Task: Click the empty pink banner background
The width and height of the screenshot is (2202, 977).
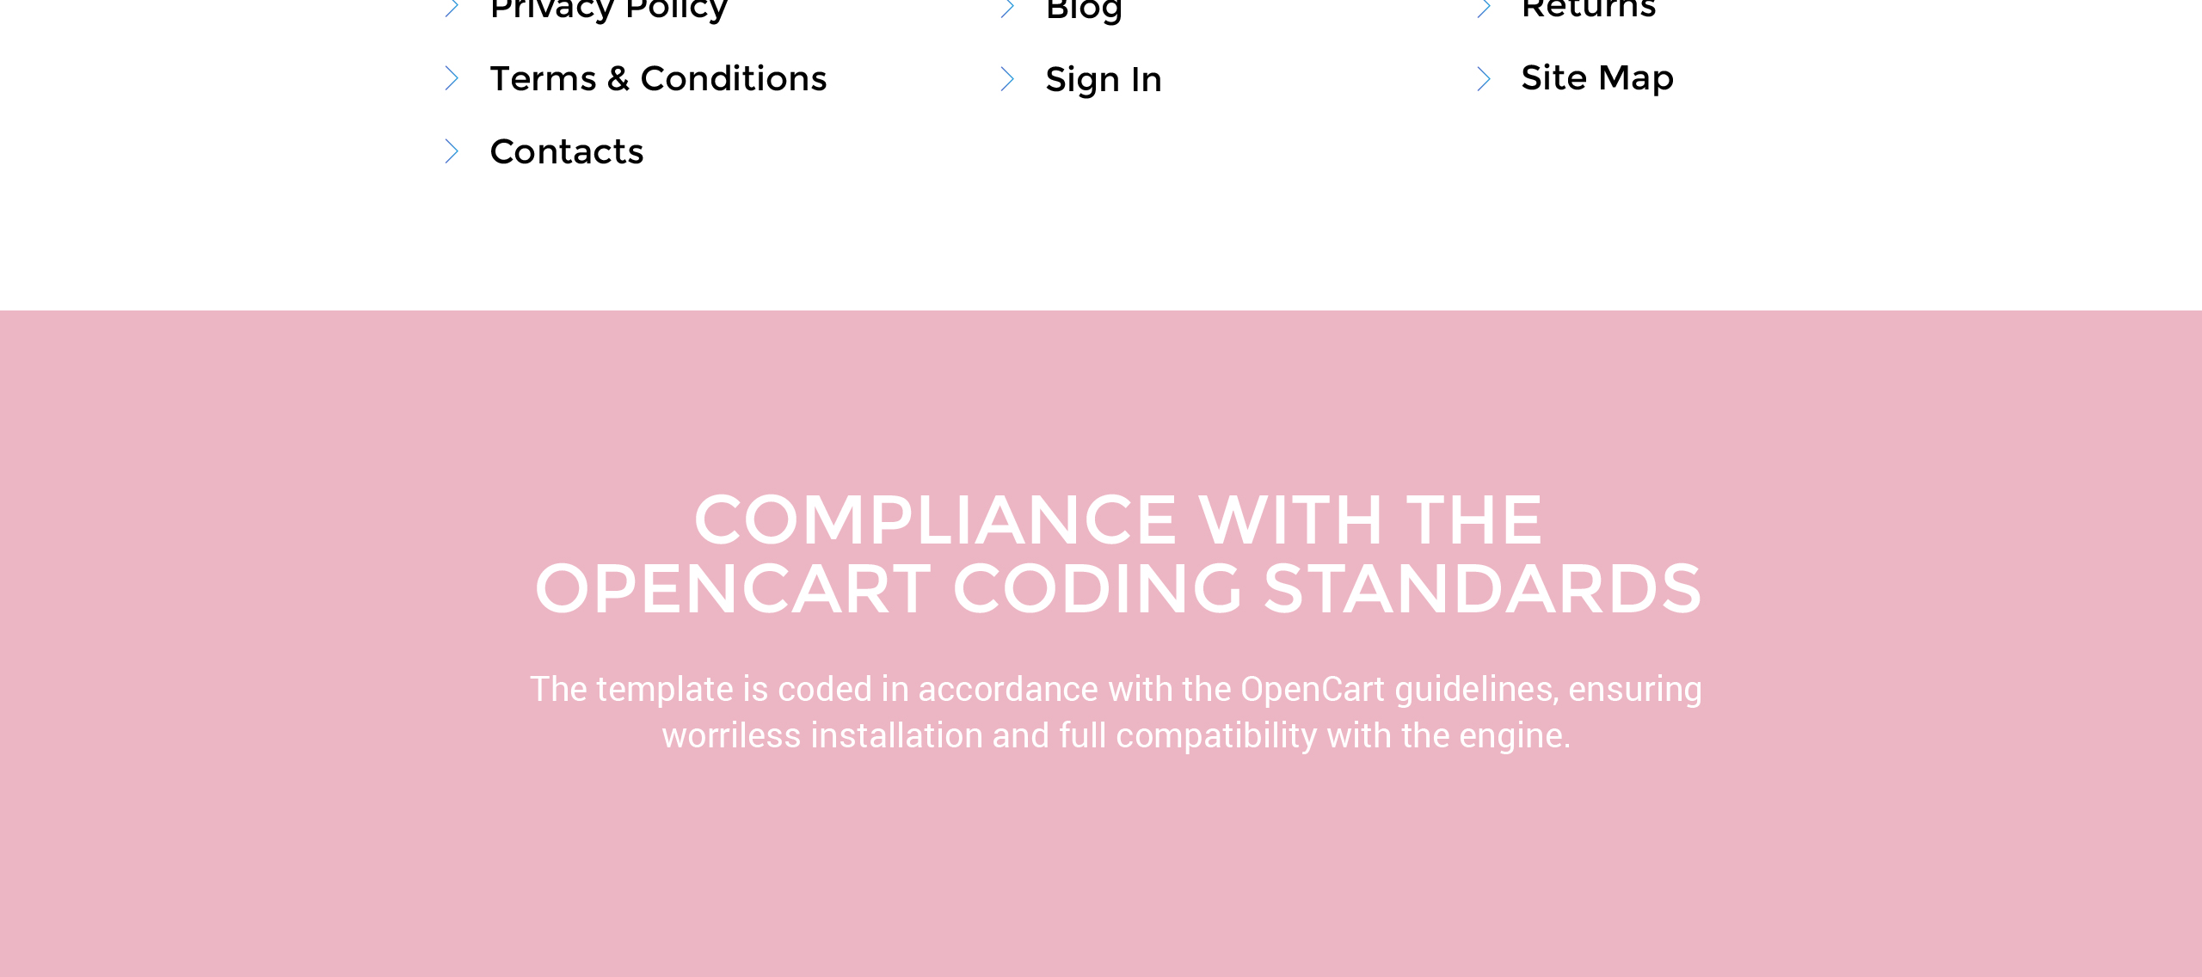Action: click(1101, 869)
